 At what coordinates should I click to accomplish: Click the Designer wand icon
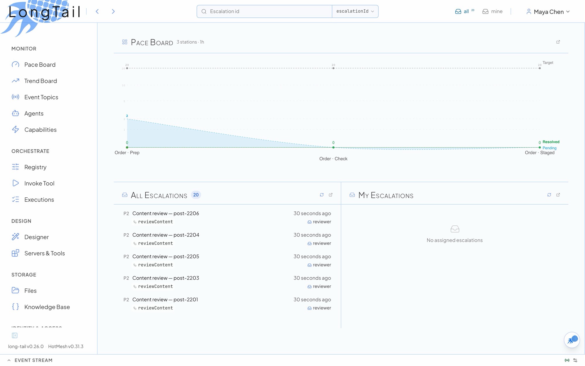[x=16, y=237]
